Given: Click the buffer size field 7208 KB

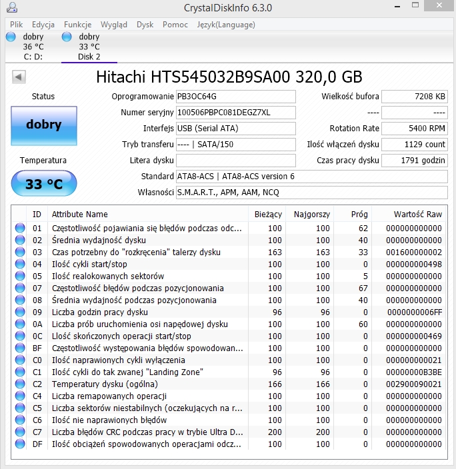Looking at the screenshot, I should [x=415, y=97].
